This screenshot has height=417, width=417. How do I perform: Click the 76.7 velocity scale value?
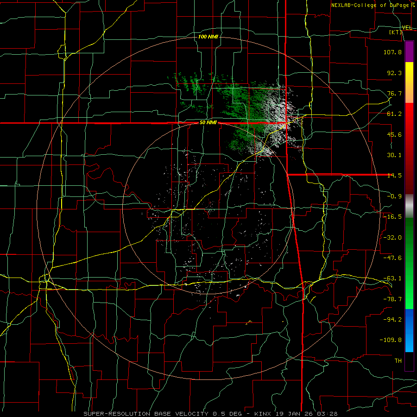[394, 93]
